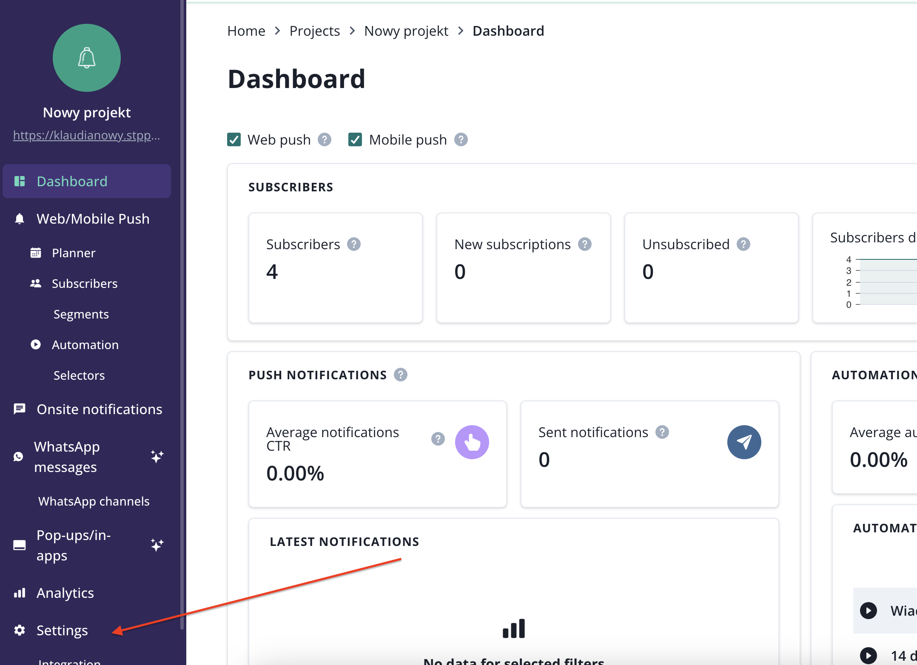The width and height of the screenshot is (917, 665).
Task: Click Home in the breadcrumb trail
Action: [x=246, y=31]
